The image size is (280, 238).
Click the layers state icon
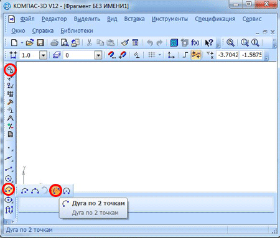57,55
